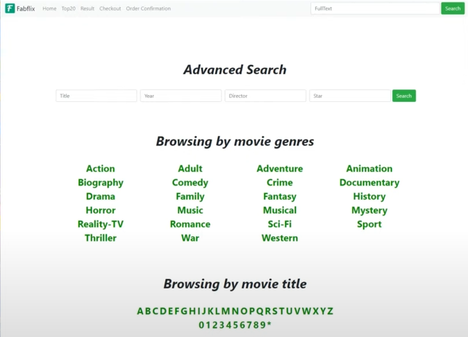Browse titles starting with B
Viewport: 468px width, 337px height.
pyautogui.click(x=148, y=311)
